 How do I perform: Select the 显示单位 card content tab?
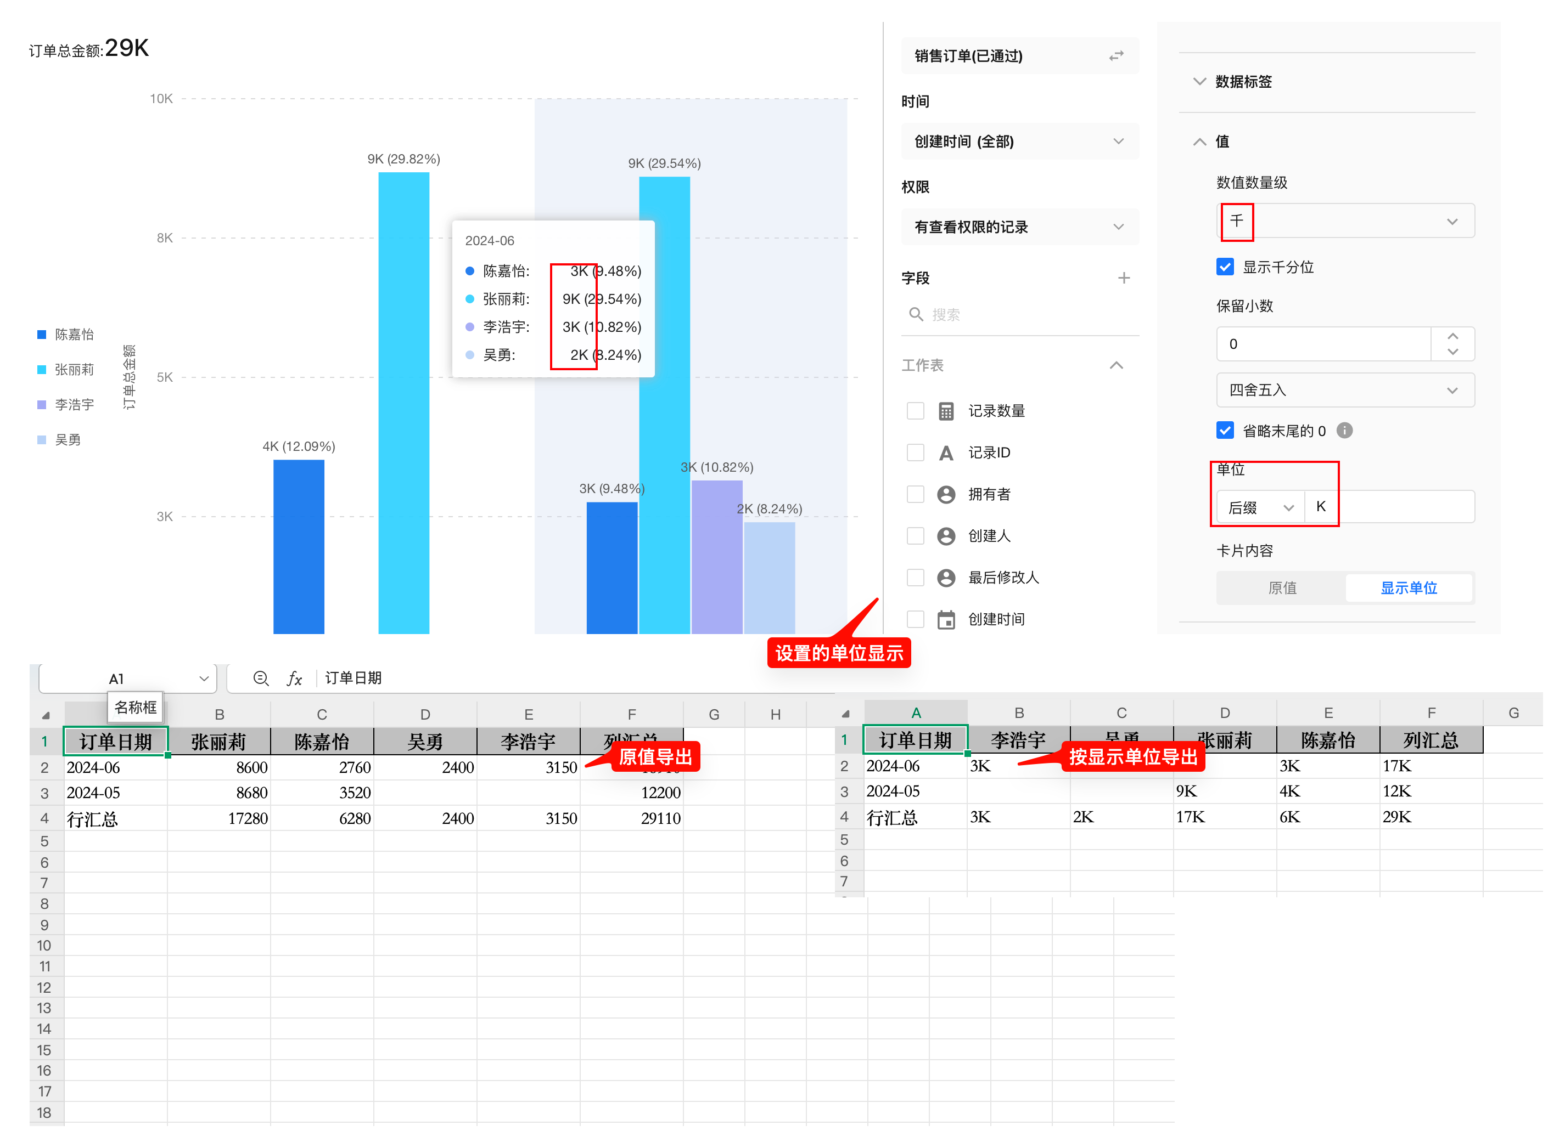click(x=1408, y=588)
